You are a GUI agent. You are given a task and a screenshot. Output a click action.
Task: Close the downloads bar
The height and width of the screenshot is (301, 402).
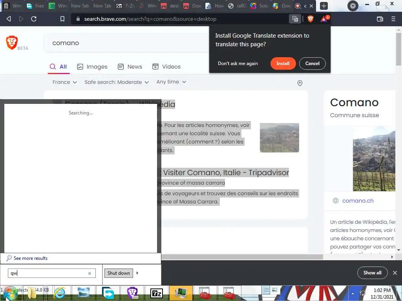pos(395,273)
